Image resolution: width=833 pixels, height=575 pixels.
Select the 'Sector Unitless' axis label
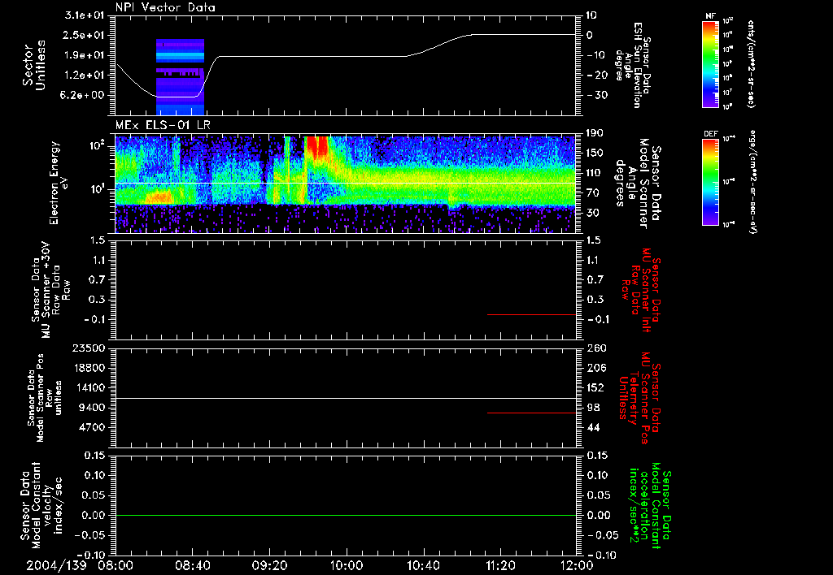[x=33, y=65]
